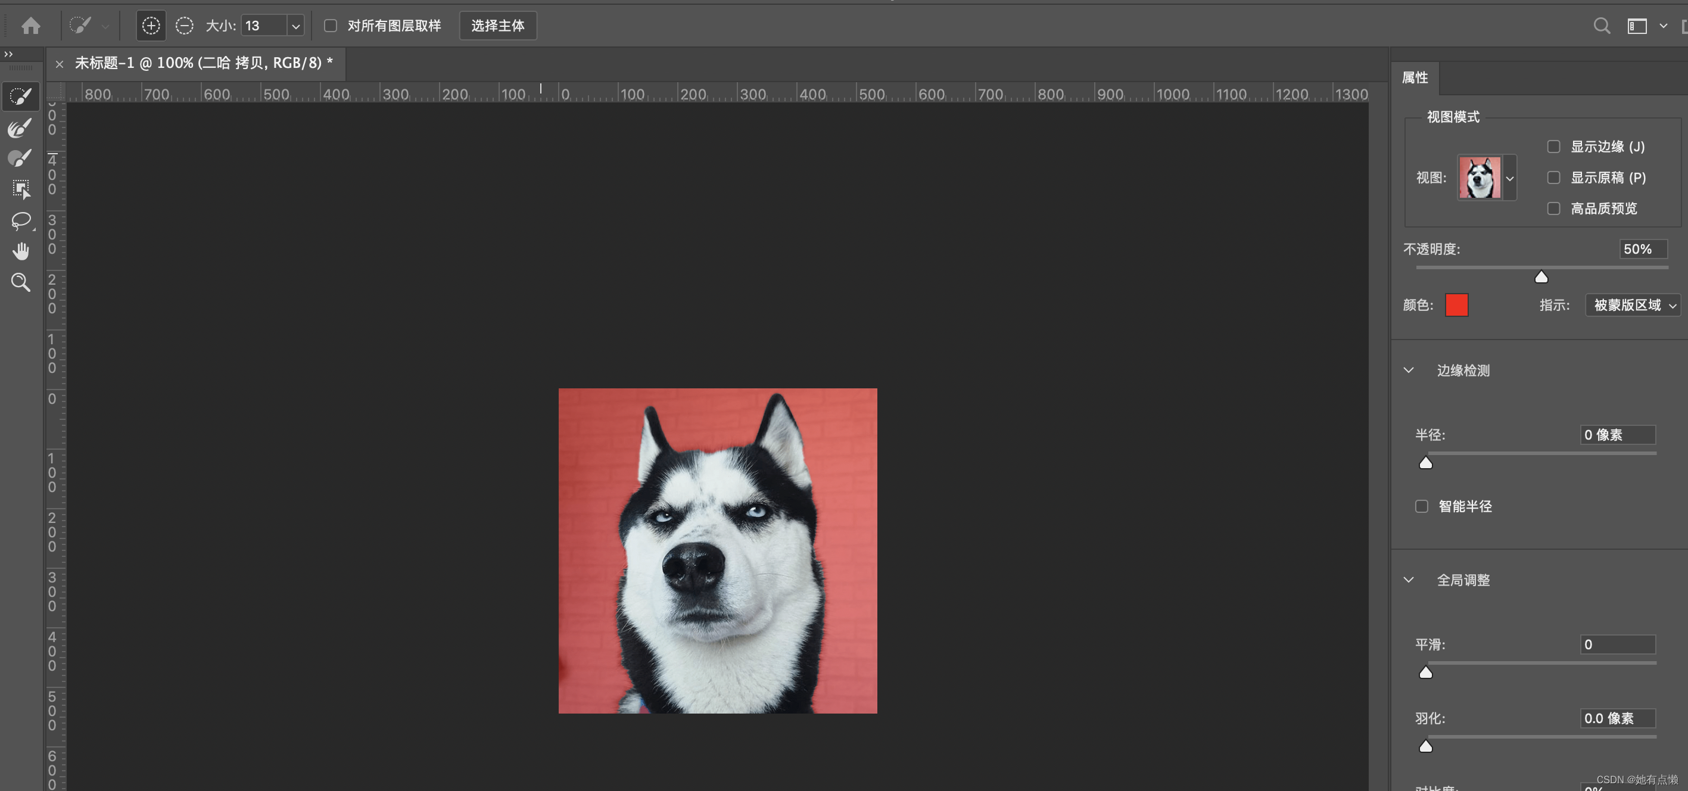Viewport: 1688px width, 791px height.
Task: Toggle 智能半径 checkbox
Action: point(1421,506)
